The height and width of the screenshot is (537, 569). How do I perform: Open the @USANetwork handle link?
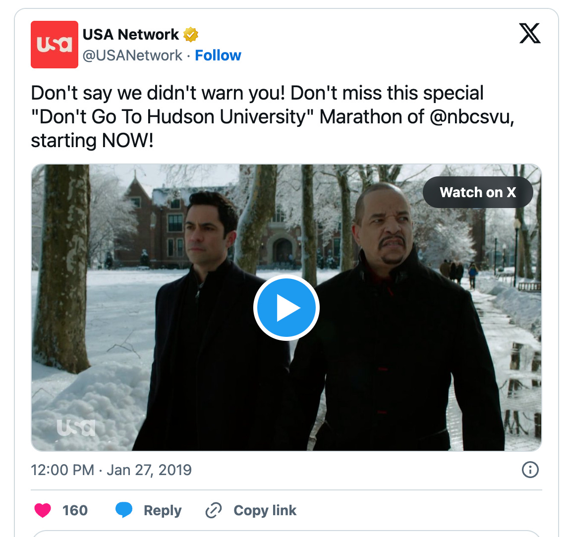click(132, 55)
